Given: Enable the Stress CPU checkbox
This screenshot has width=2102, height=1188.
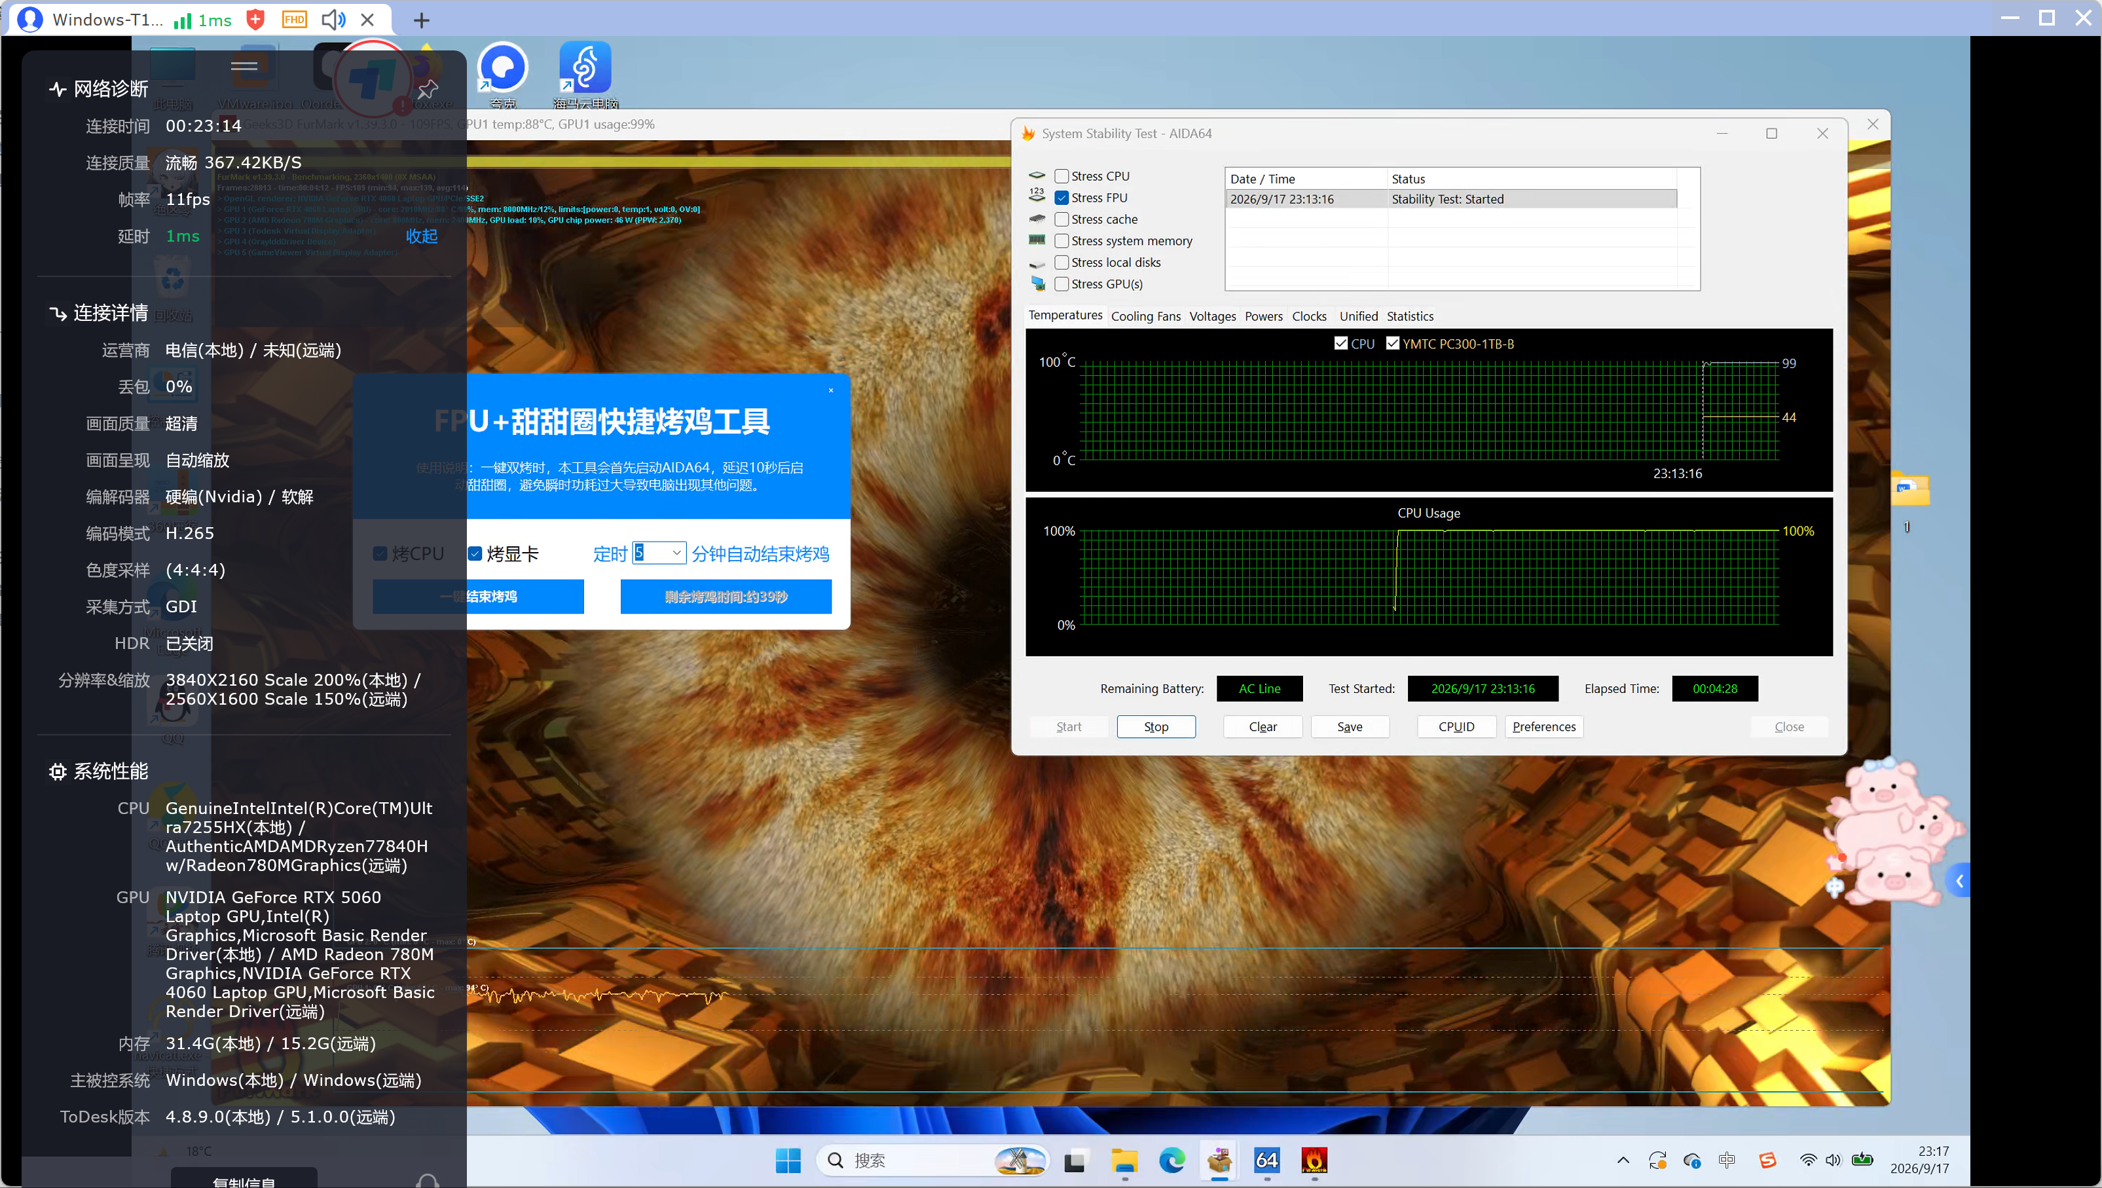Looking at the screenshot, I should pyautogui.click(x=1061, y=176).
